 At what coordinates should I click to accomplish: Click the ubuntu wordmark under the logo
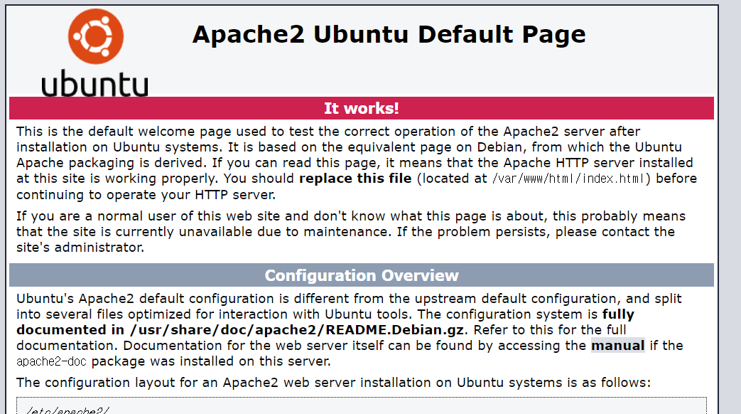[x=94, y=84]
